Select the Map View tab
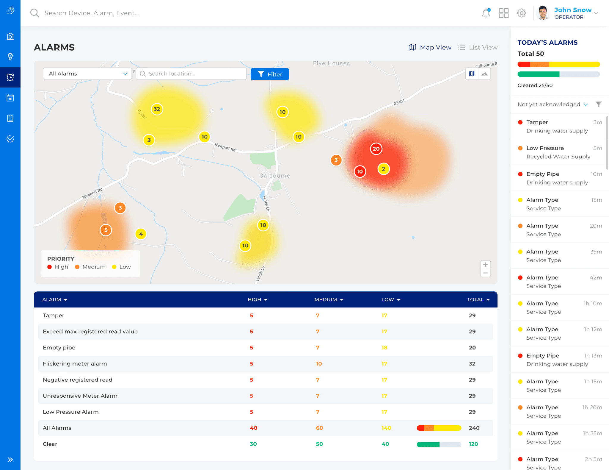This screenshot has width=609, height=470. pos(430,47)
